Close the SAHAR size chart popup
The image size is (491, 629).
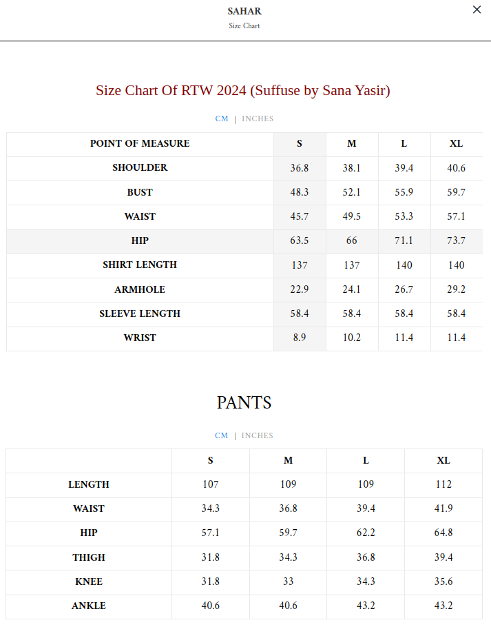pyautogui.click(x=477, y=10)
